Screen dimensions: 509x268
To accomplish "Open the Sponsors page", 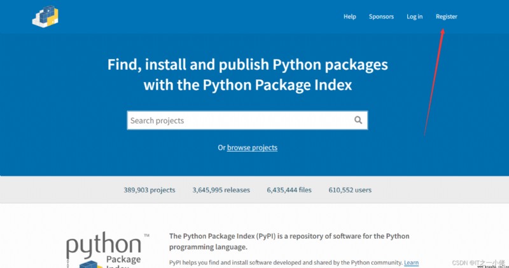I will pyautogui.click(x=381, y=17).
